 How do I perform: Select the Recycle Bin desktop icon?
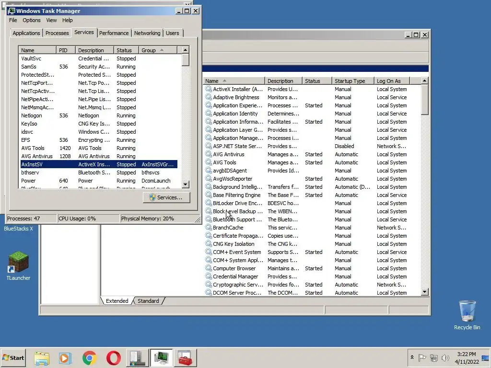(x=467, y=315)
